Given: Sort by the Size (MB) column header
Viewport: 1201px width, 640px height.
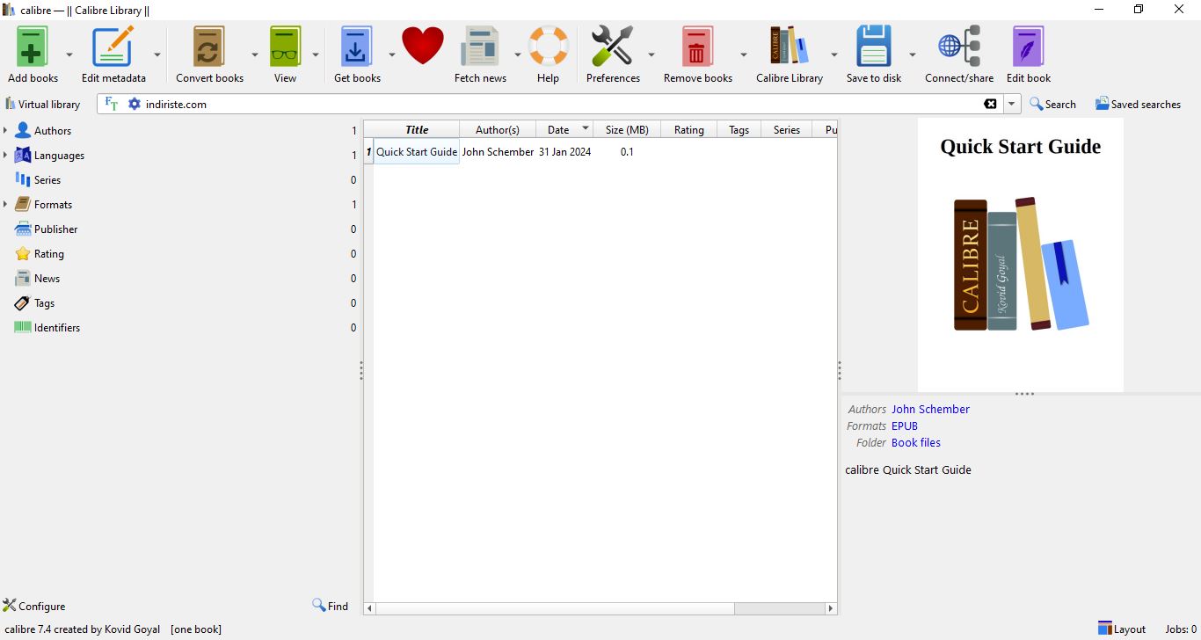Looking at the screenshot, I should tap(627, 129).
